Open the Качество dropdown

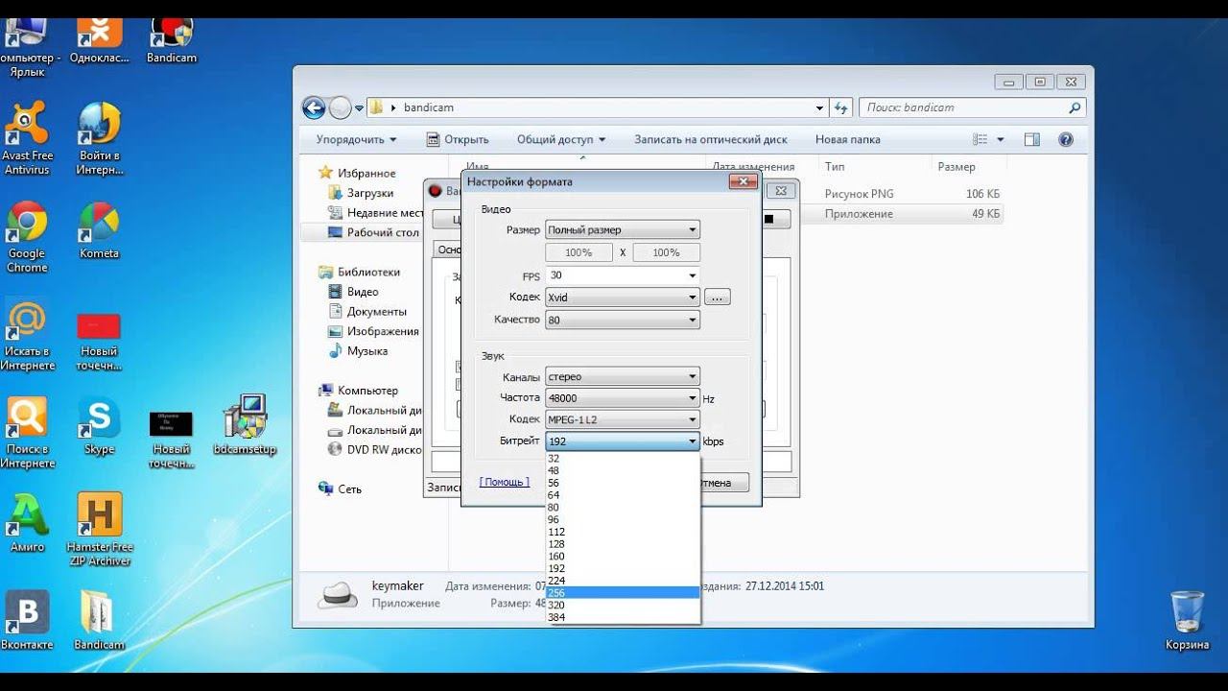[623, 321]
